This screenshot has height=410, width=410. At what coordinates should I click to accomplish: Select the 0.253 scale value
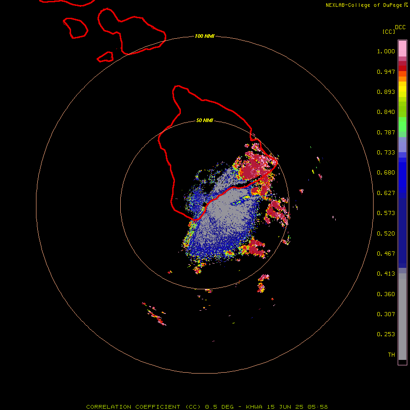(x=386, y=334)
